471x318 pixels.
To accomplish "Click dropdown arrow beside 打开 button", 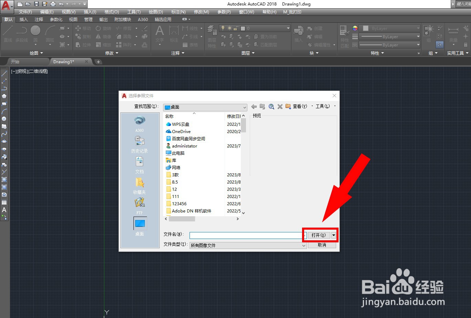I will point(334,235).
